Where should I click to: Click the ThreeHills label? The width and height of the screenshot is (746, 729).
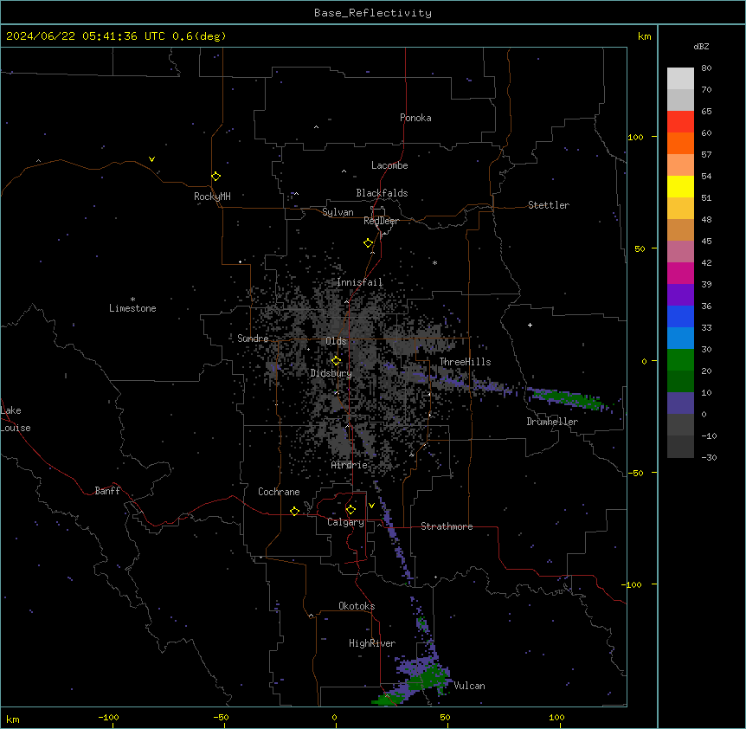pos(465,362)
